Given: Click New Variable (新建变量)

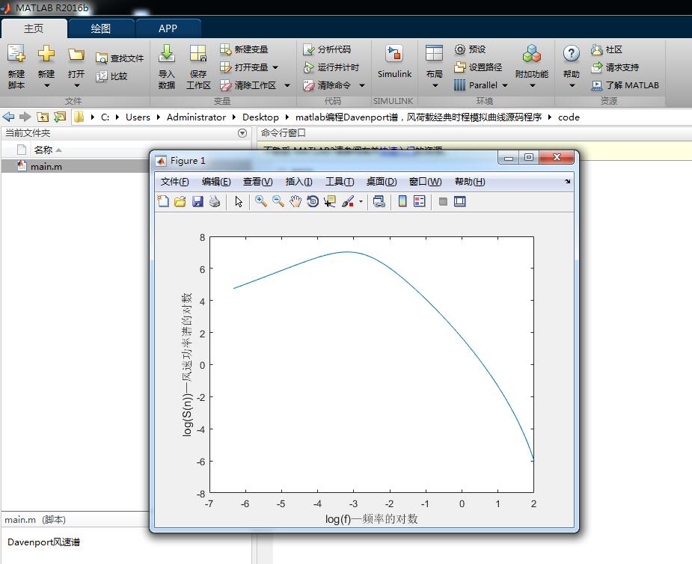Looking at the screenshot, I should pyautogui.click(x=244, y=49).
